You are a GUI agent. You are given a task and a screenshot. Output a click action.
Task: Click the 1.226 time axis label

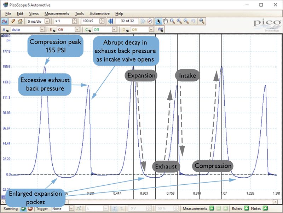tap(250, 193)
